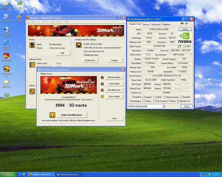Click the GPU Name field NVIDIA GeForce 6200
222x177 pixels.
click(159, 29)
